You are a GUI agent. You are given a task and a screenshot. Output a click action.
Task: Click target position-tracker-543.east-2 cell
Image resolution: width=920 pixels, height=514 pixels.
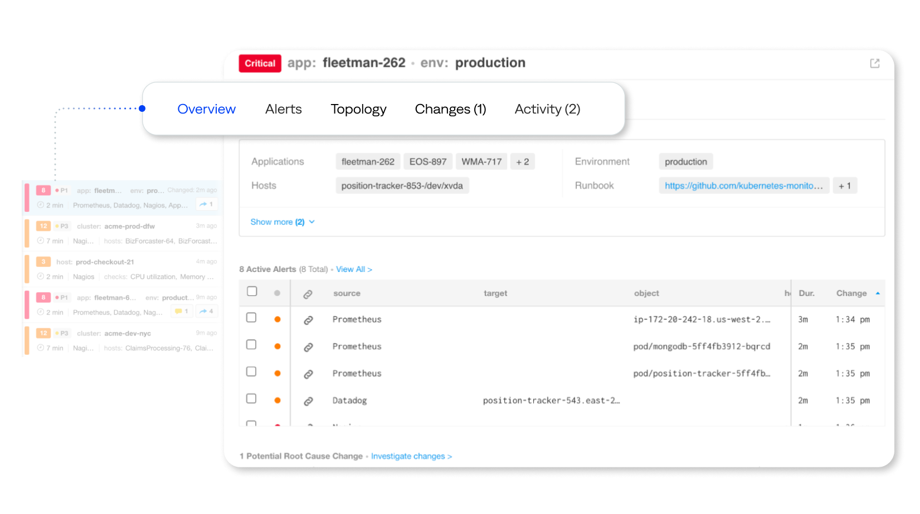click(551, 401)
